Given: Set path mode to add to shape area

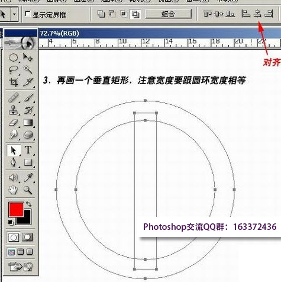Looking at the screenshot, I should click(x=101, y=14).
